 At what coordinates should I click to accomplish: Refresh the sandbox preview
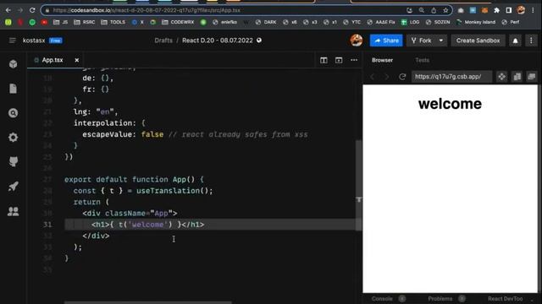(x=402, y=77)
